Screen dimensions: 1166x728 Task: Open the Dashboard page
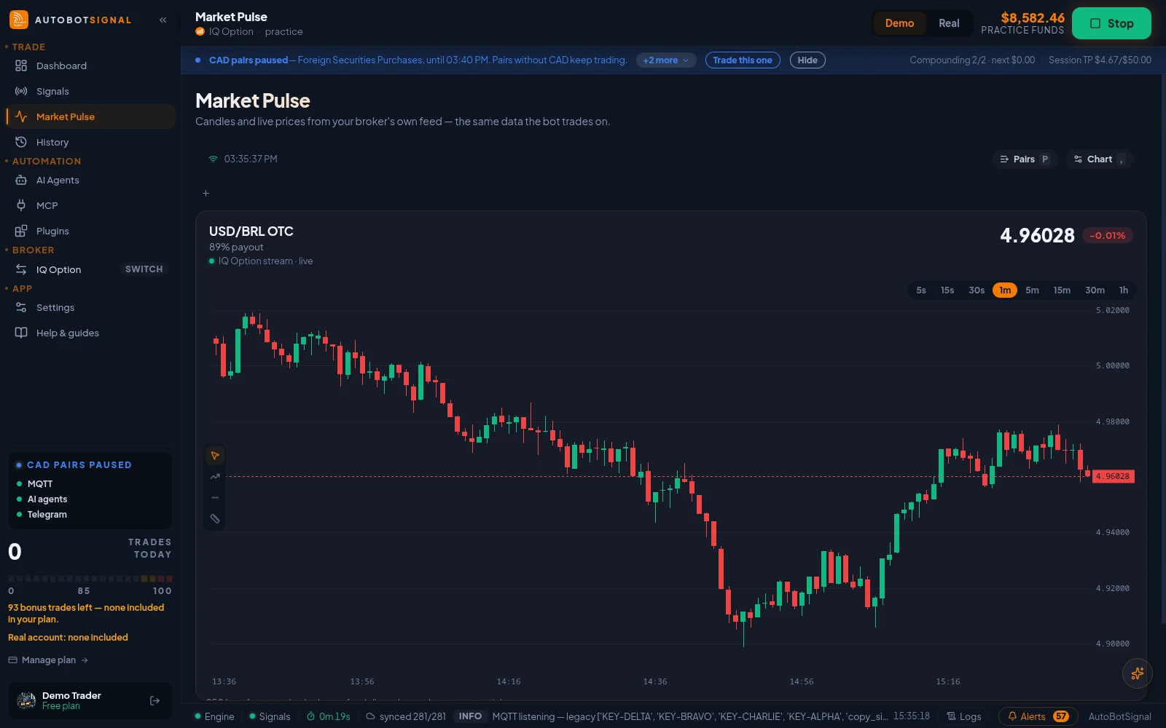coord(90,66)
